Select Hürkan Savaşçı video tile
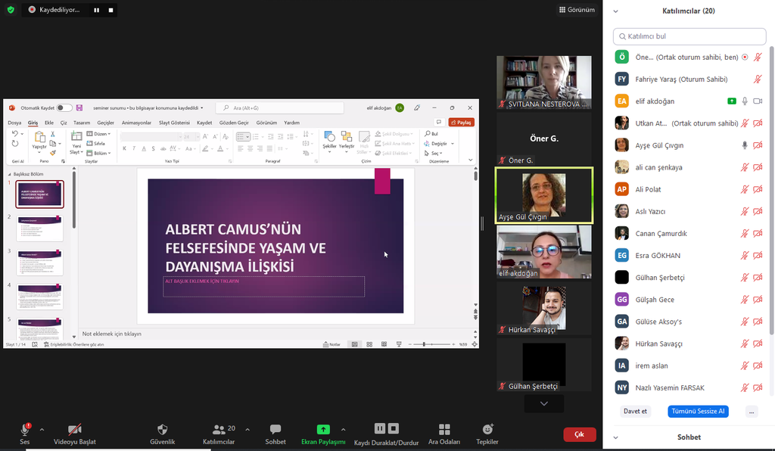The height and width of the screenshot is (451, 775). click(x=543, y=309)
